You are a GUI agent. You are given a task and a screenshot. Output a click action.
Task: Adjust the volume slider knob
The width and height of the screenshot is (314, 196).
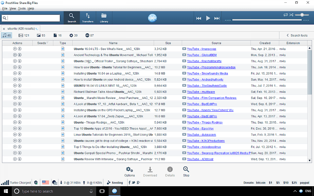coord(302,15)
